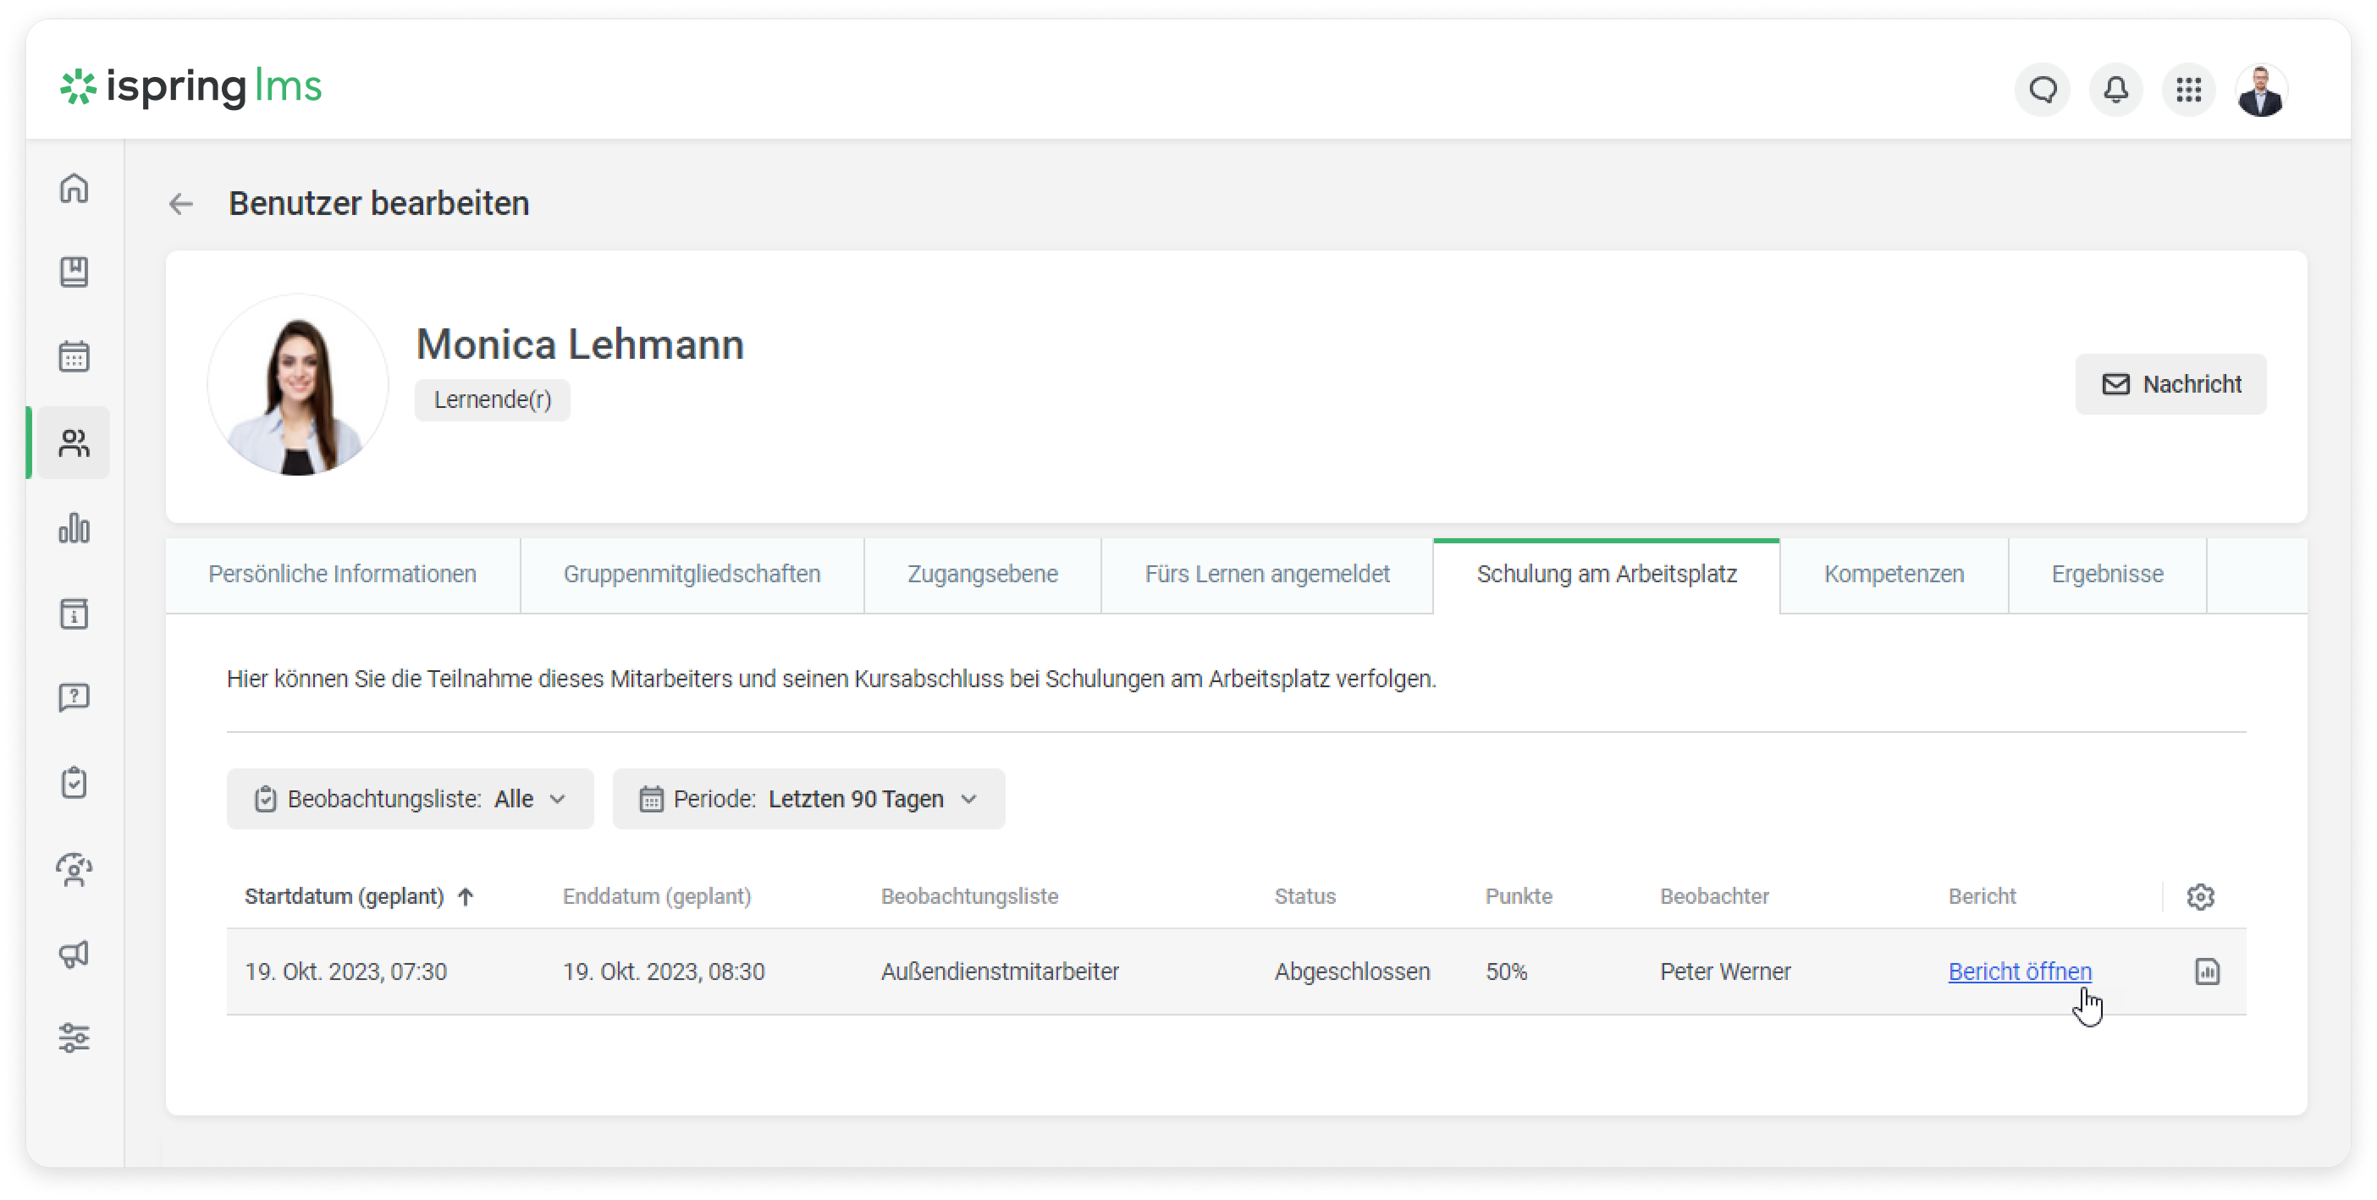This screenshot has width=2377, height=1200.
Task: Go back using the left arrow
Action: click(181, 204)
